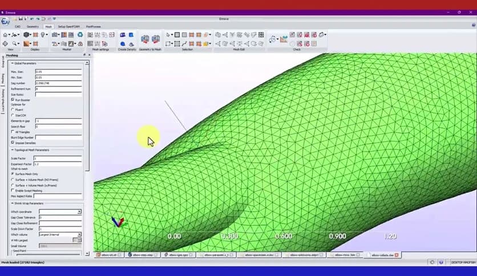
Task: Open the PostProcess ribbon tab
Action: [x=94, y=26]
